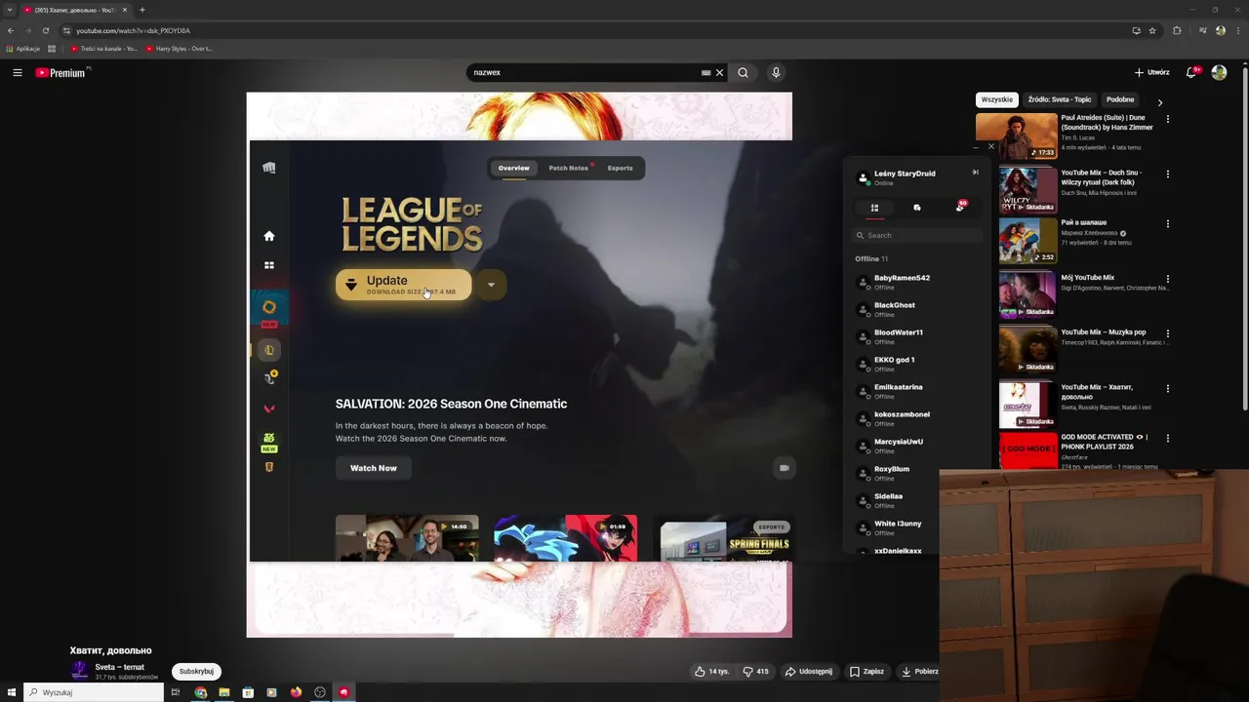Run YouTube search with magnifier icon
The height and width of the screenshot is (702, 1249).
743,72
